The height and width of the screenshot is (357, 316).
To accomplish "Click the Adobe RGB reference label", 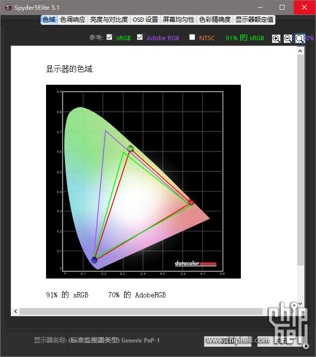I will [163, 38].
